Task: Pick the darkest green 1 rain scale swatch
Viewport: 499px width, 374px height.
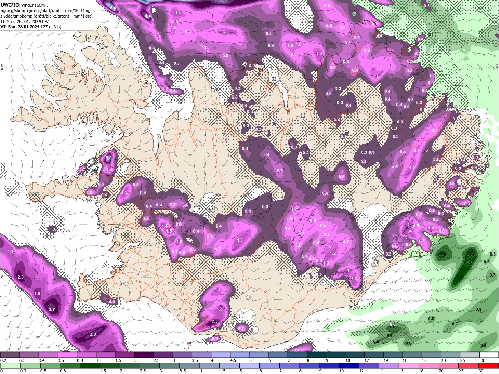Action: pos(90,366)
